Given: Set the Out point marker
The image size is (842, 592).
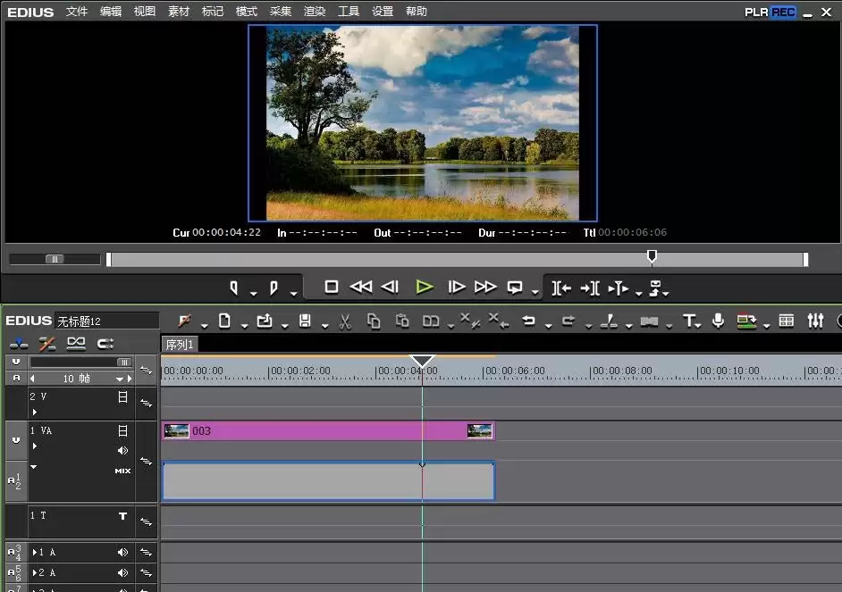Looking at the screenshot, I should (274, 288).
